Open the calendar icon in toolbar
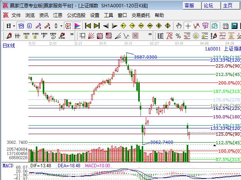This screenshot has height=180, width=241. 225,26
